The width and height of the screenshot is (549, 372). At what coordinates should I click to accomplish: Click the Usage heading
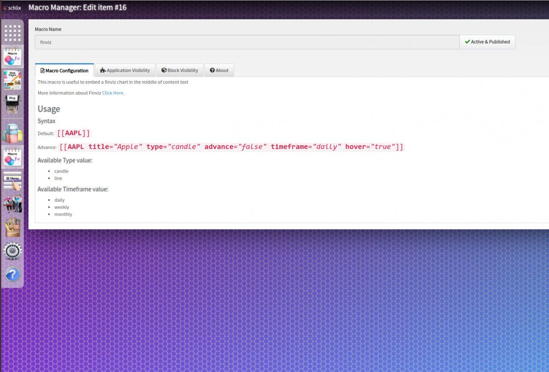[x=49, y=109]
